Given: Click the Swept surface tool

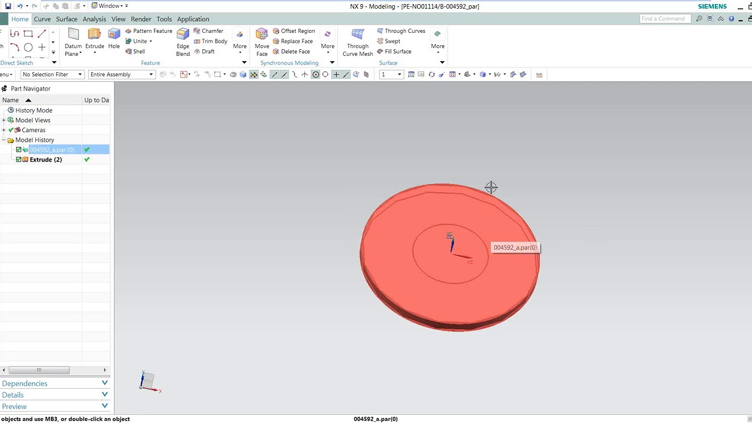Looking at the screenshot, I should pos(388,41).
